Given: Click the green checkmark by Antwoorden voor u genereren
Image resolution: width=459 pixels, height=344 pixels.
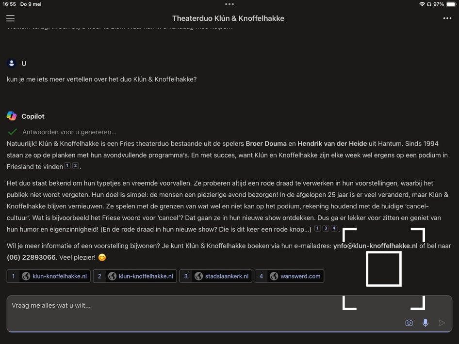Looking at the screenshot, I should [x=12, y=132].
